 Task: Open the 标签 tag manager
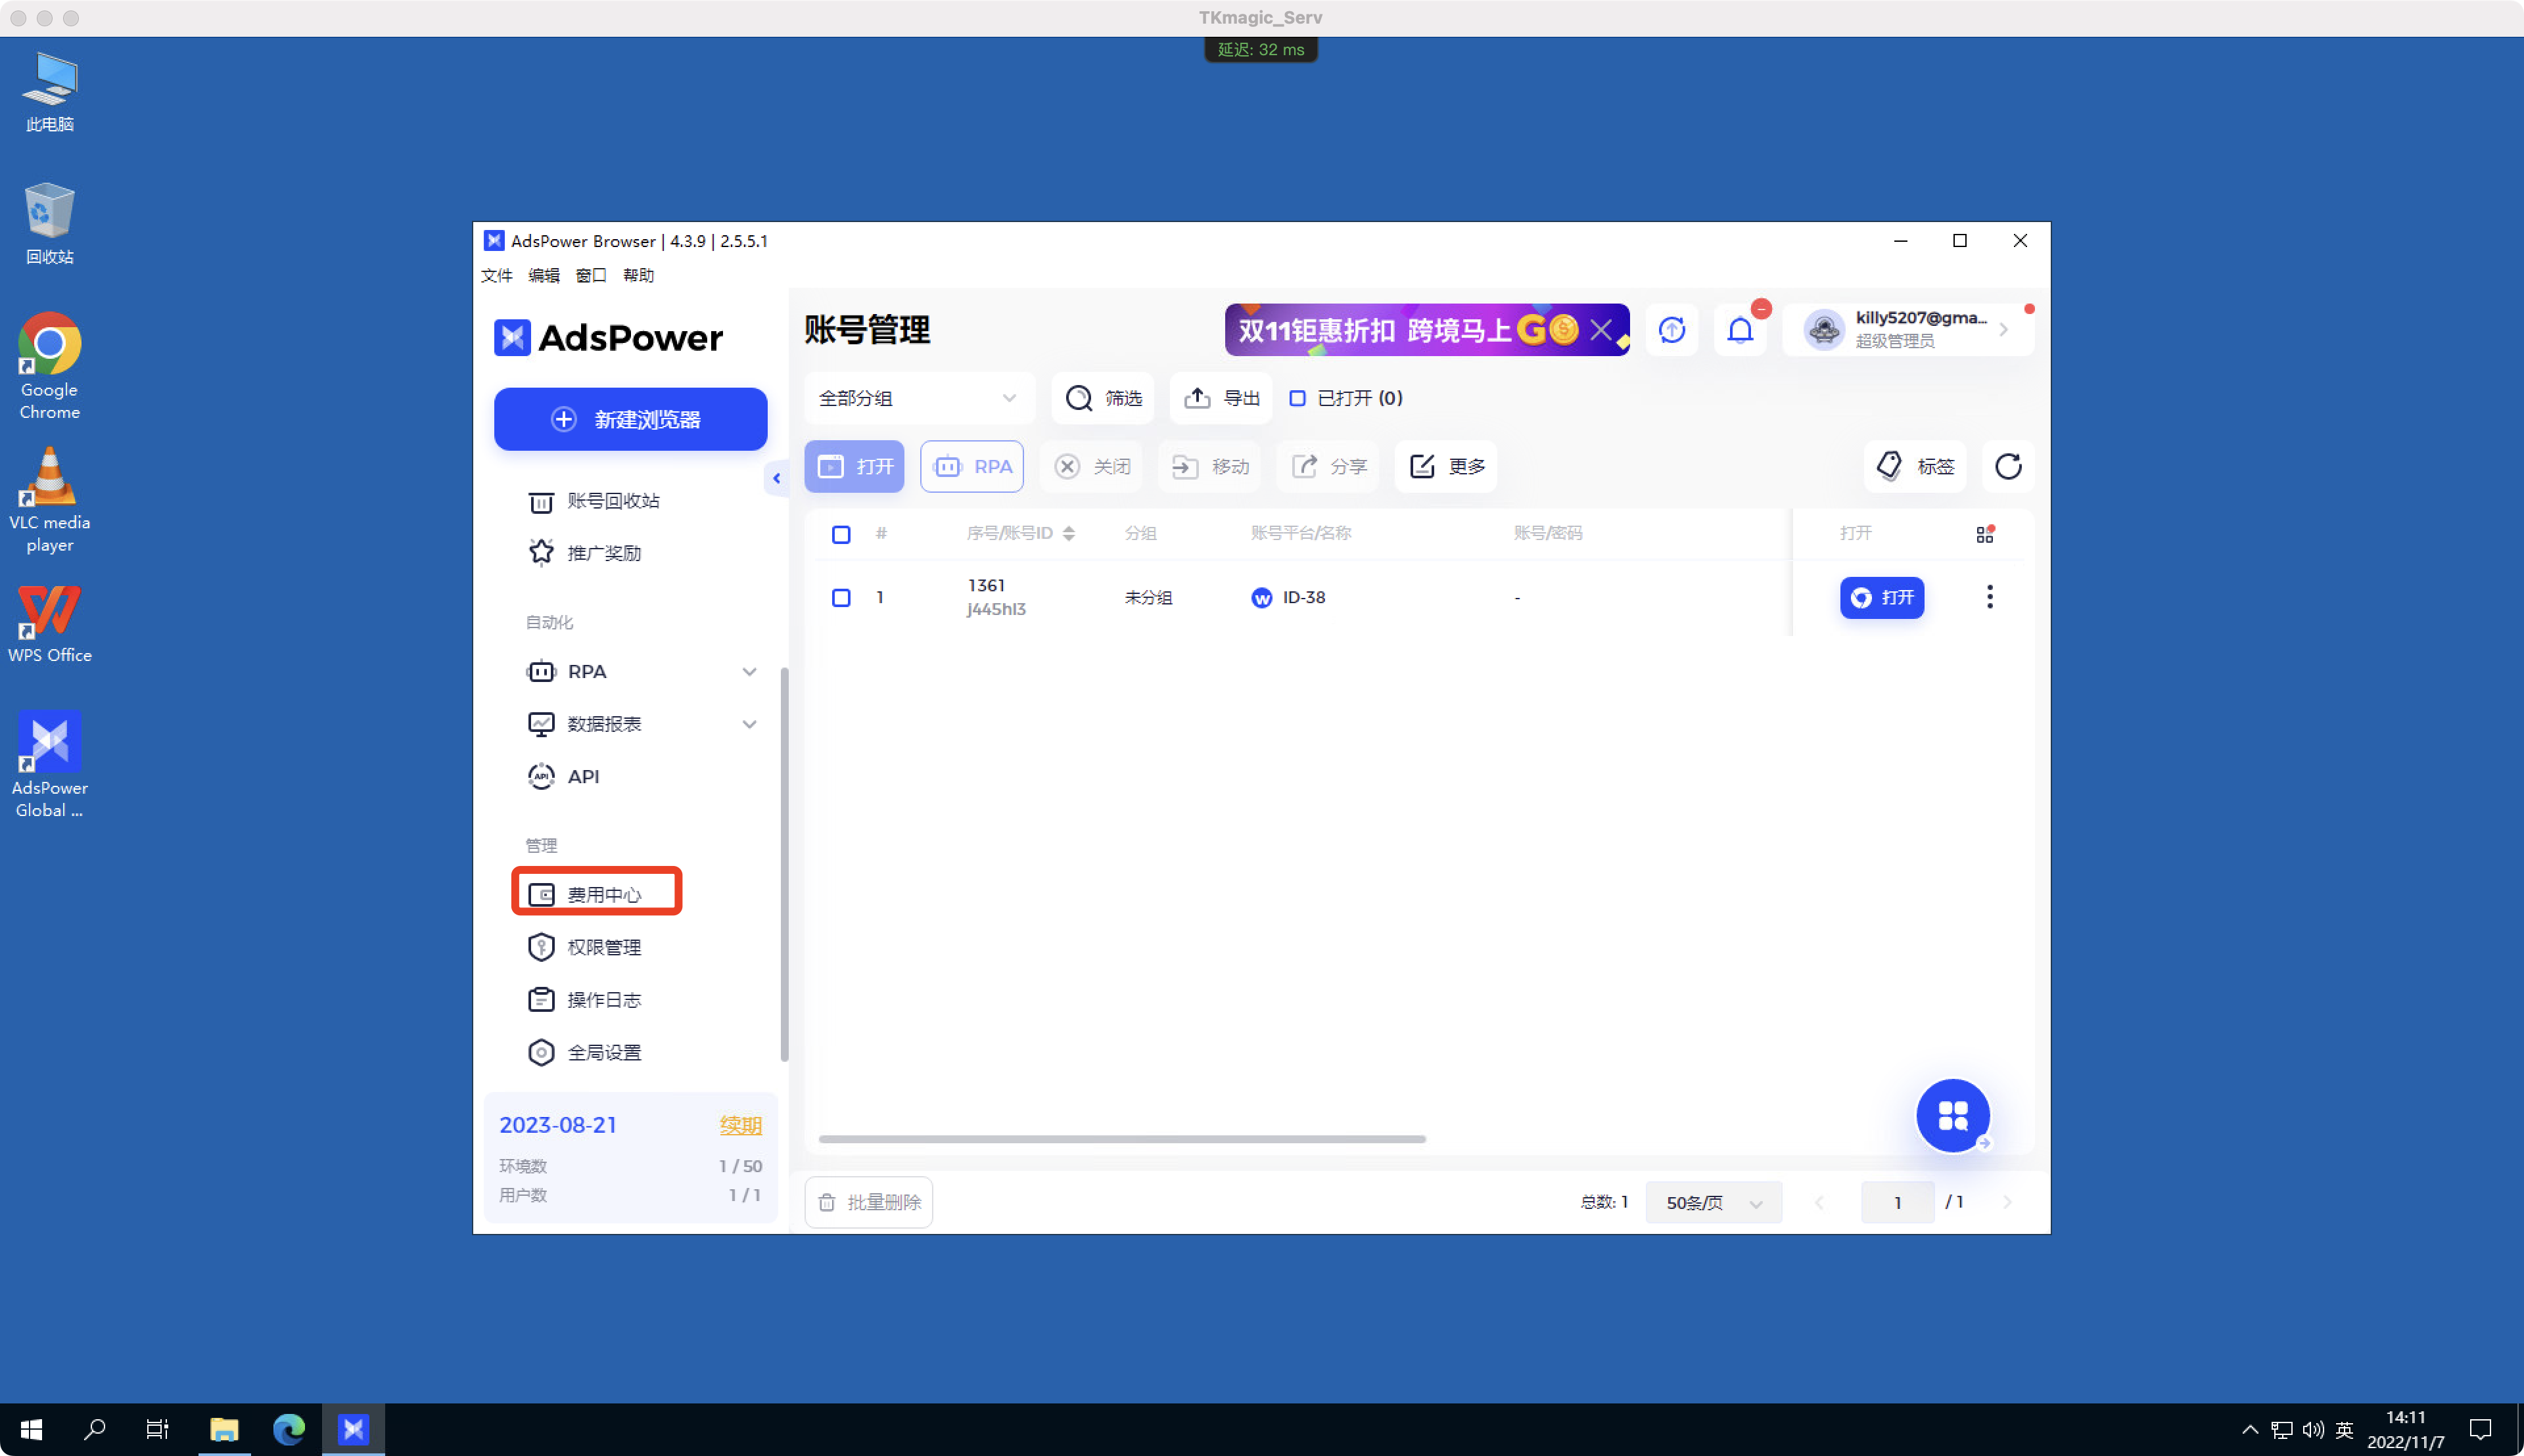point(1915,466)
